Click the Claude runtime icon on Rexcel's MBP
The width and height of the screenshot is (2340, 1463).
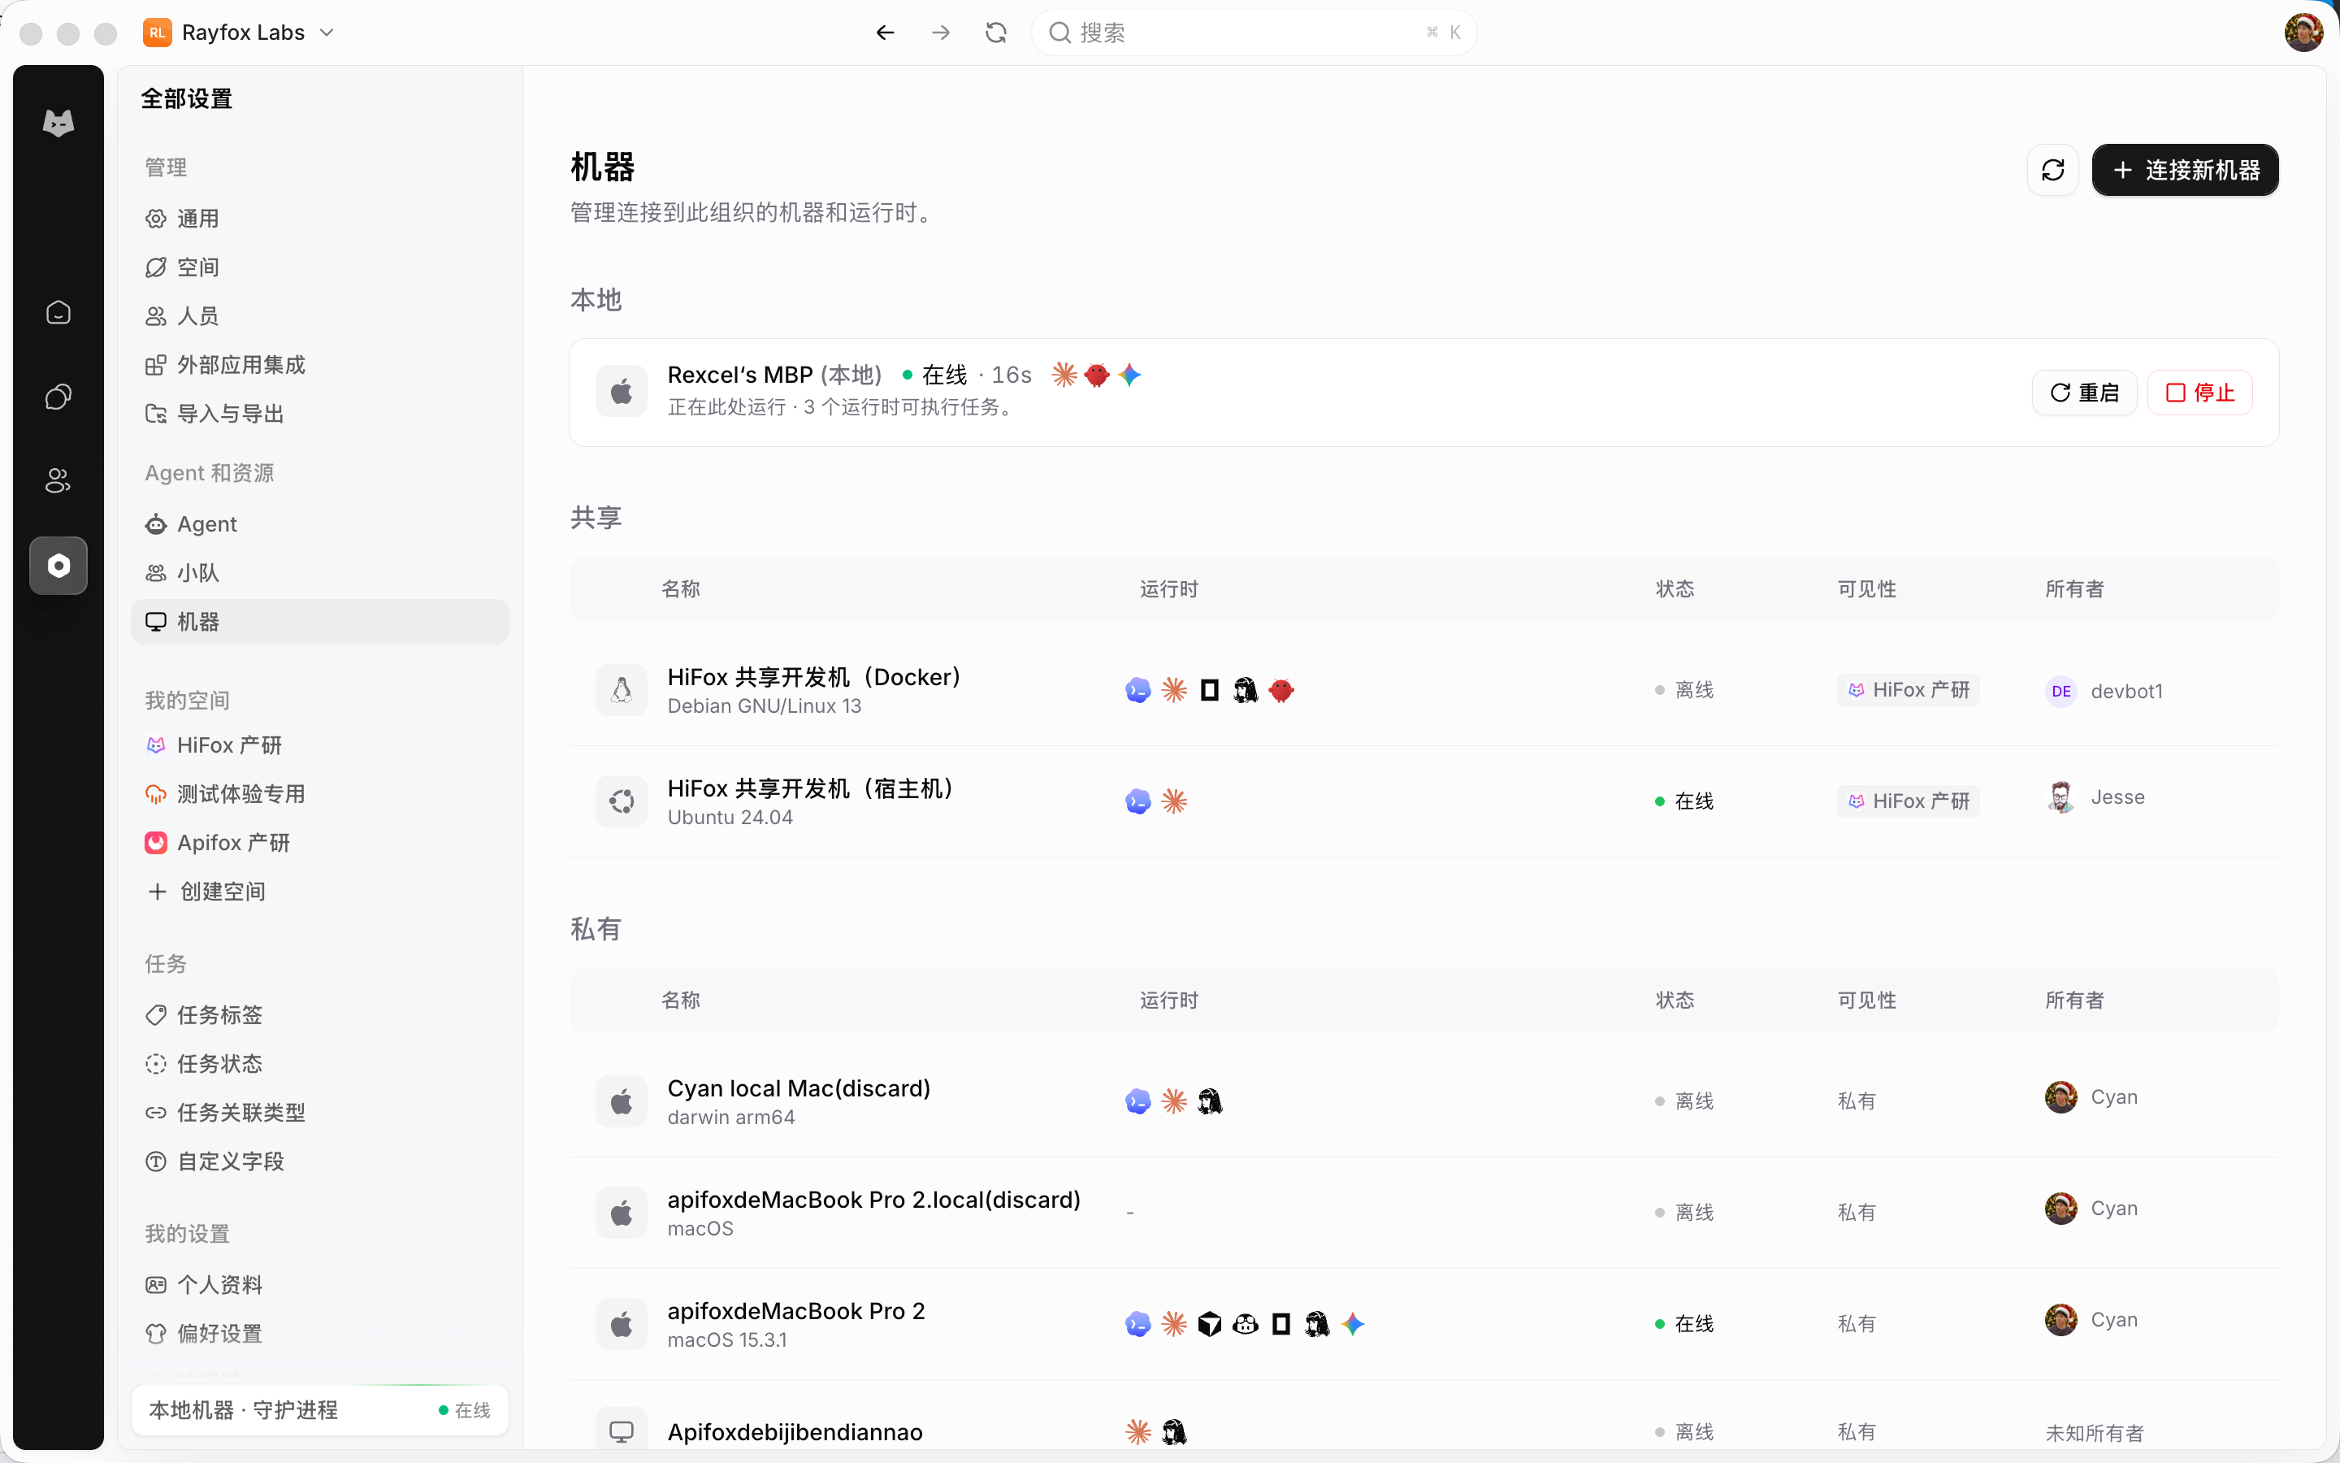(x=1064, y=375)
